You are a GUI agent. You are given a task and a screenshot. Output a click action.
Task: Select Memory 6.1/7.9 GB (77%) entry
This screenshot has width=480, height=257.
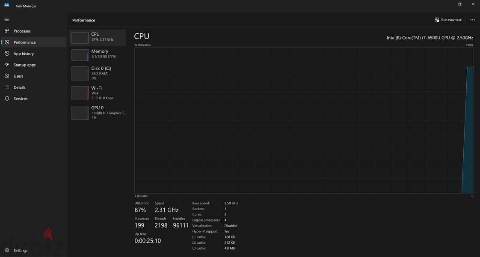(x=98, y=54)
